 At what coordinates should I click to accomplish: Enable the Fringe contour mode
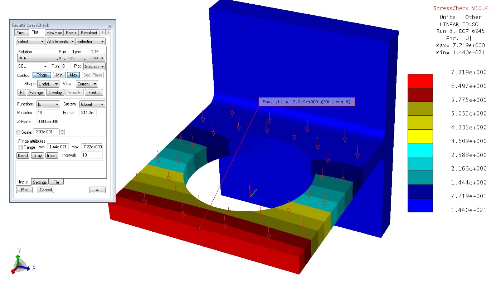coord(42,75)
